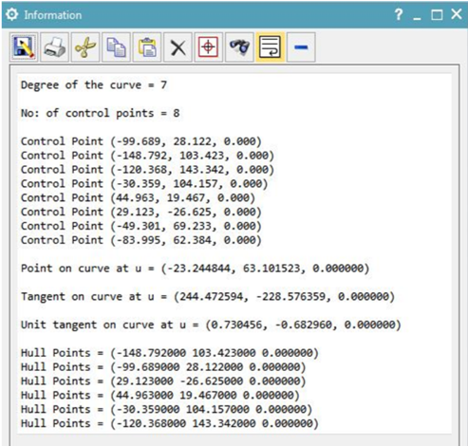Click Hull Points (-148.792000 103.423000 0.000000)

point(170,353)
